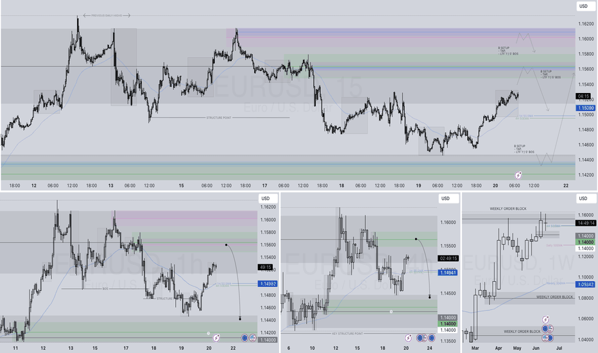Select the middle WEEKLY ORDER BLOCK label near 1.08000

554,297
